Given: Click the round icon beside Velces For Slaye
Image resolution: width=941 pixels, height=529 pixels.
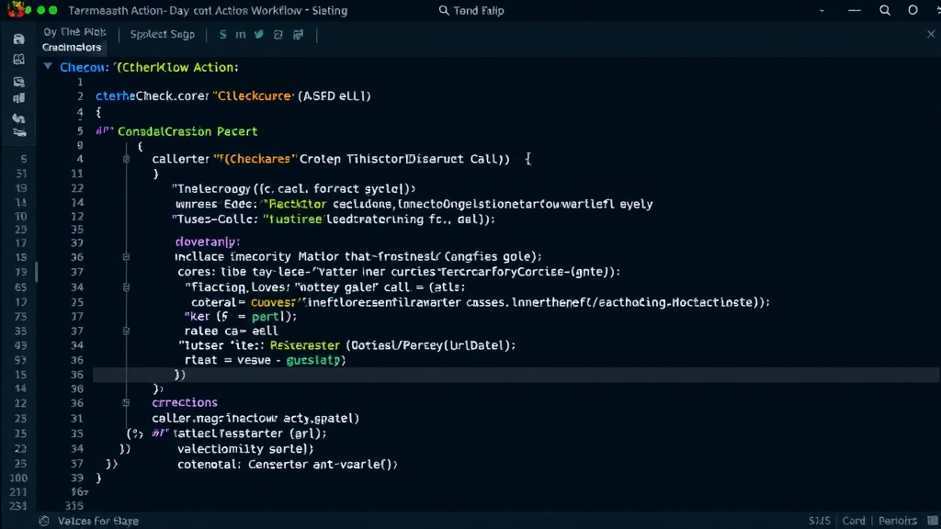Looking at the screenshot, I should [44, 521].
